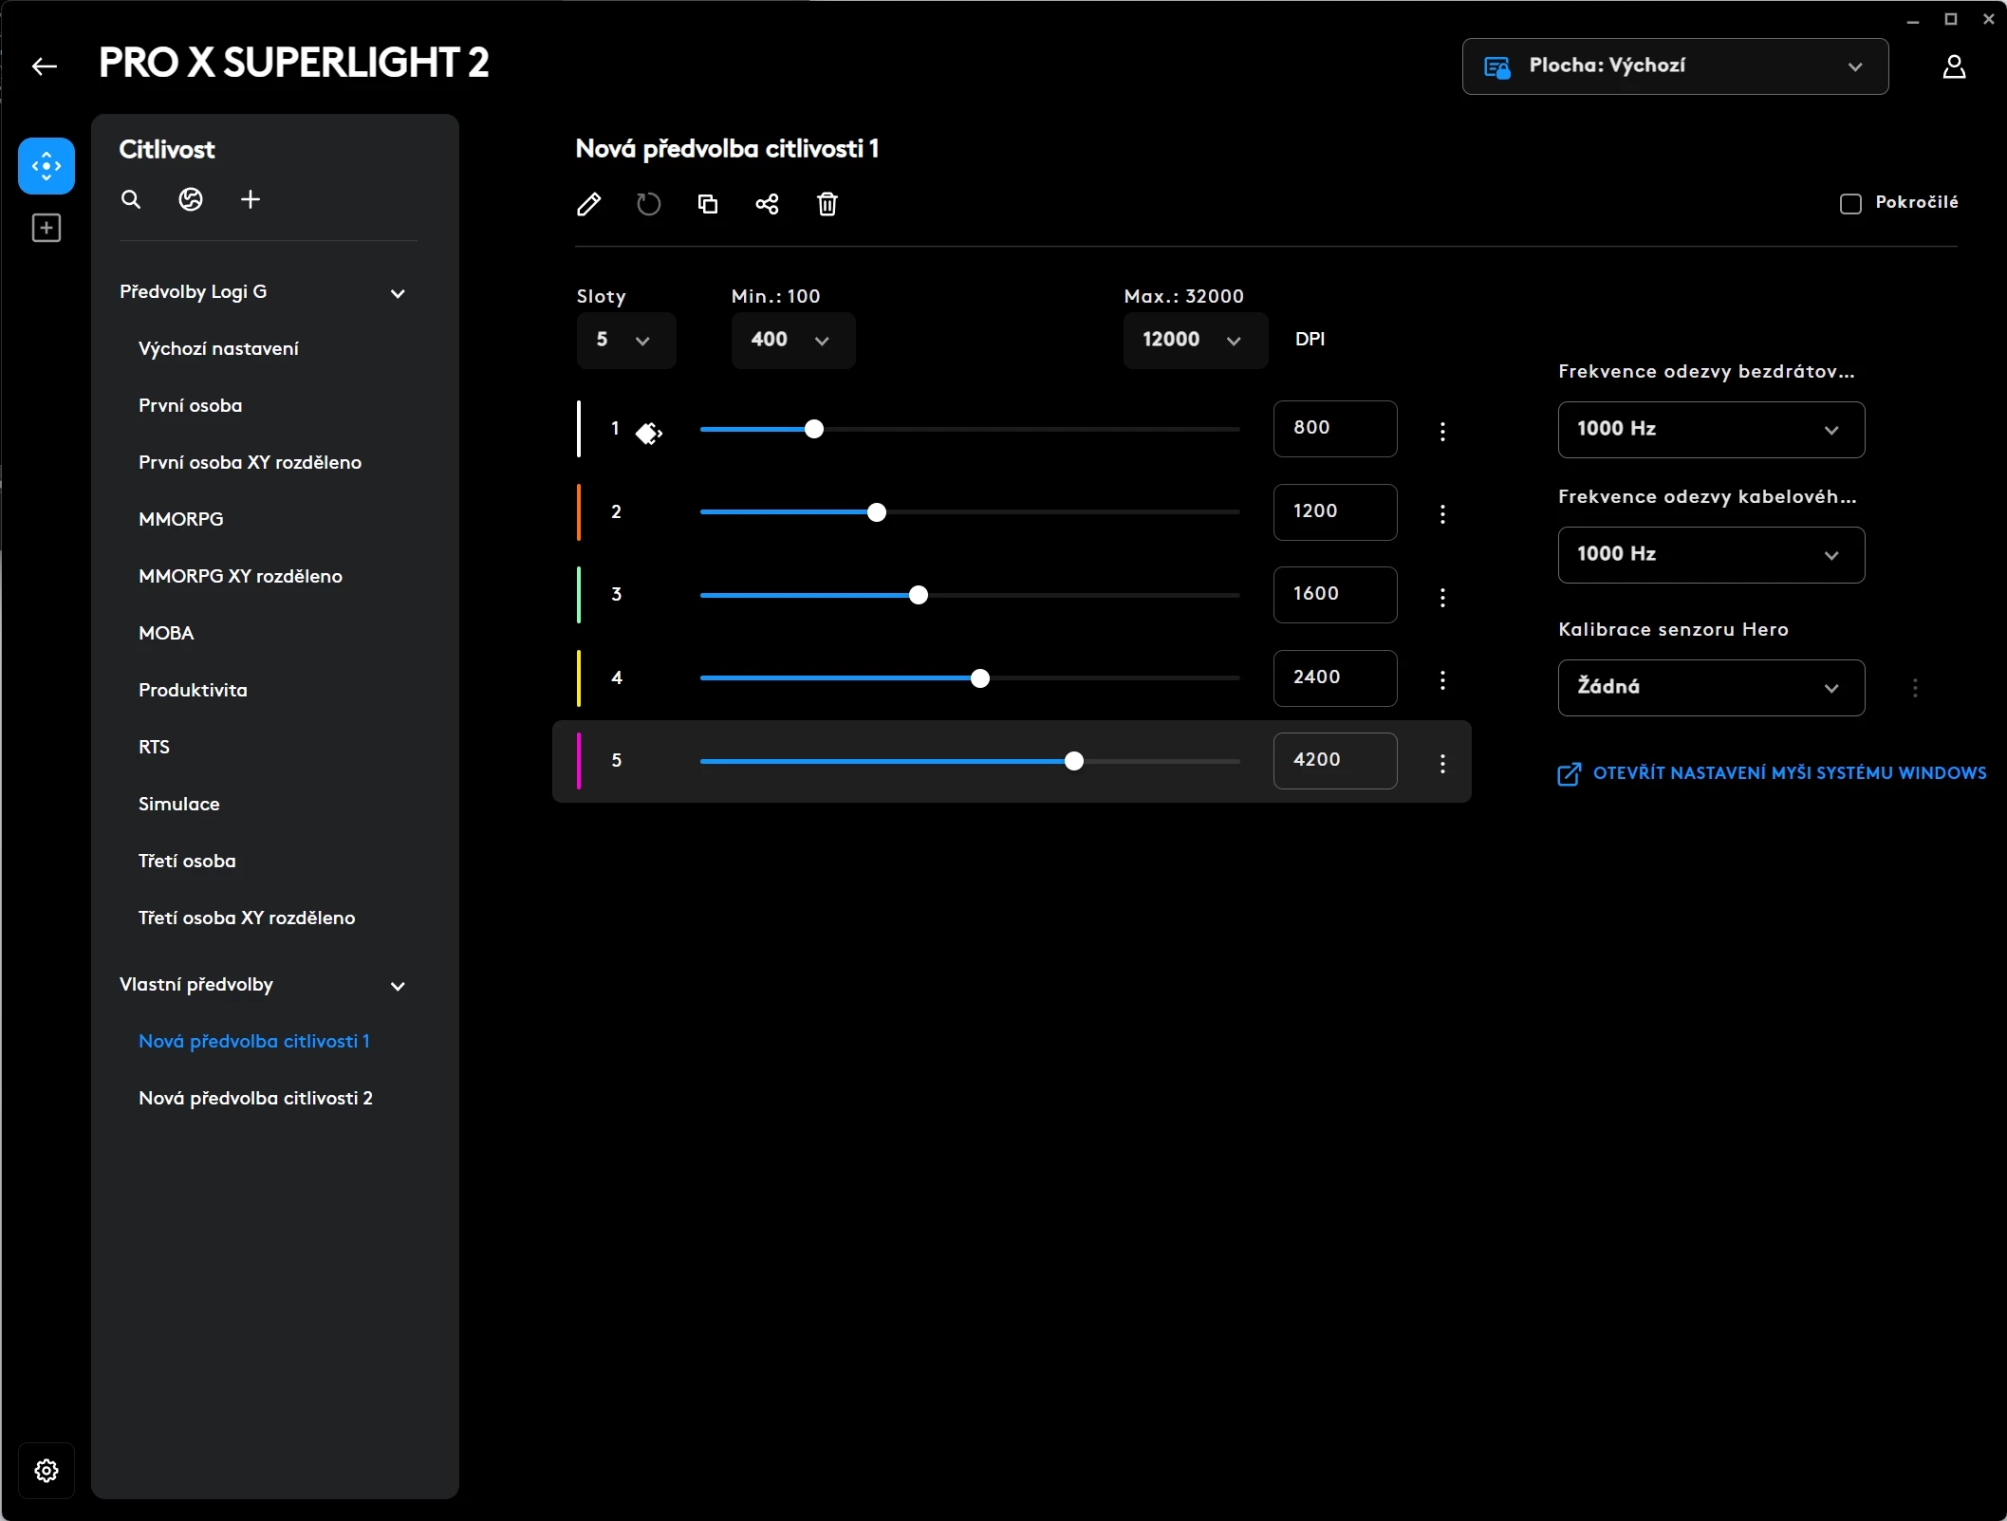Open Windows mouse settings link
Viewport: 2007px width, 1521px height.
coord(1772,774)
